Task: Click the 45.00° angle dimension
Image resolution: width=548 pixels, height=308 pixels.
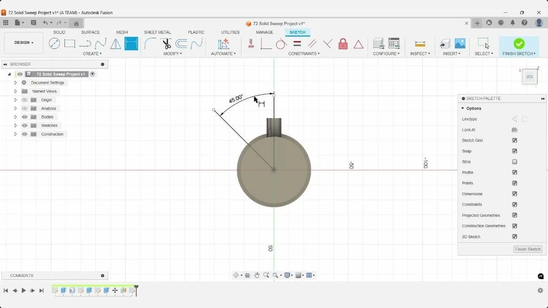Action: click(x=236, y=99)
